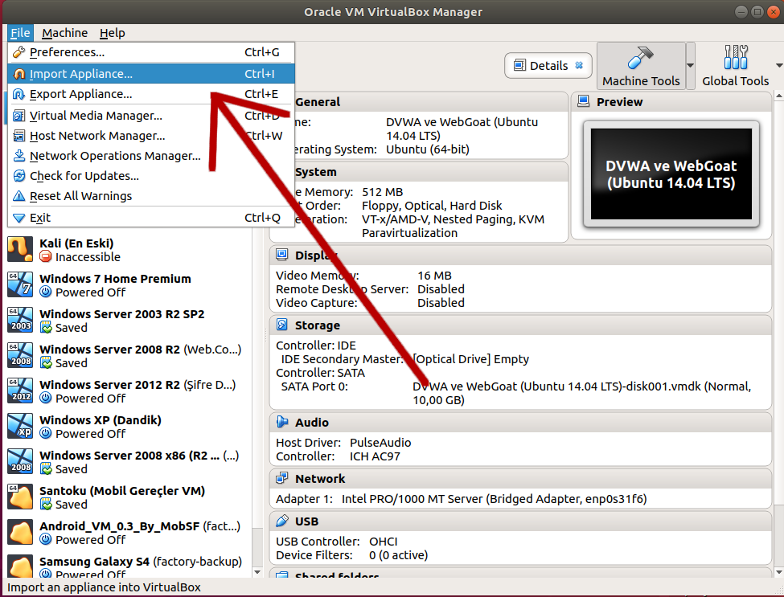Screen dimensions: 784x597
Task: Click the Windows Server 2003 OS icon
Action: tap(20, 321)
